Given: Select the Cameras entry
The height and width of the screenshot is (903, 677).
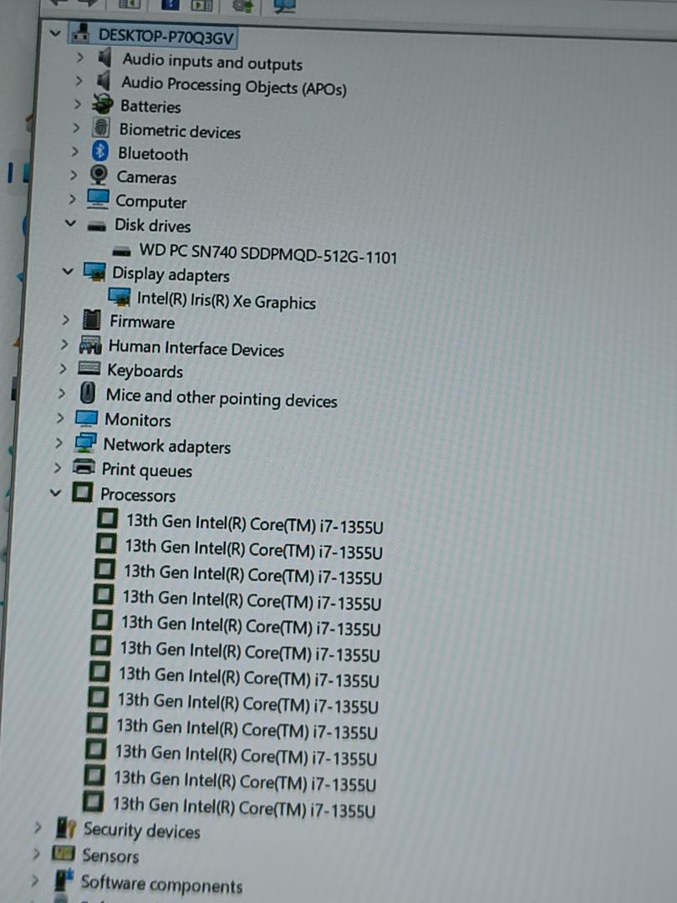Looking at the screenshot, I should point(146,176).
